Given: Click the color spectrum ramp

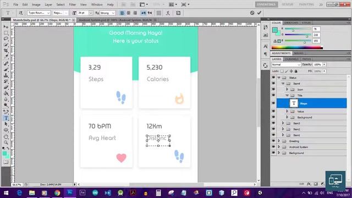Looking at the screenshot, I should tap(297, 48).
